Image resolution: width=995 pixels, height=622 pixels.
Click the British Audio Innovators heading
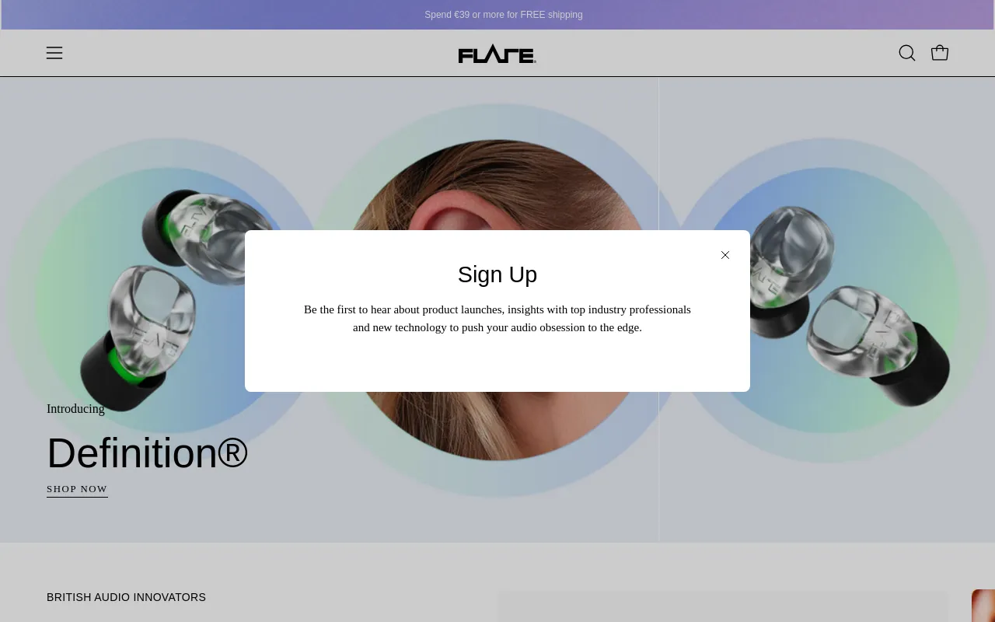[126, 597]
